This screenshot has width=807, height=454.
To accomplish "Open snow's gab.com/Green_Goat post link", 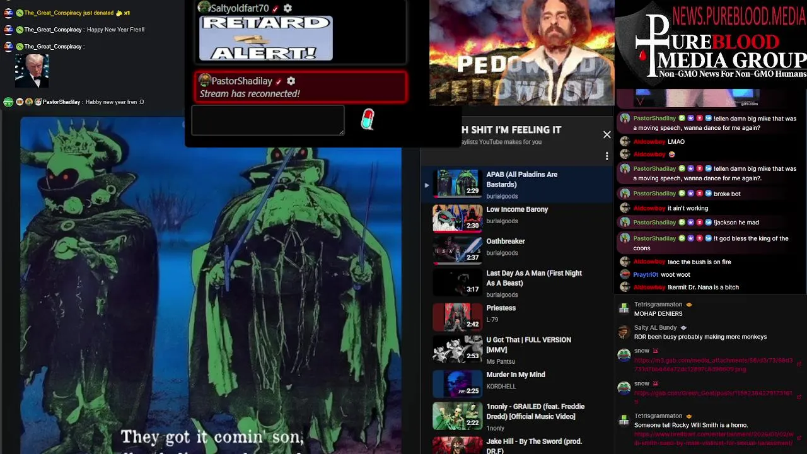I will point(713,397).
